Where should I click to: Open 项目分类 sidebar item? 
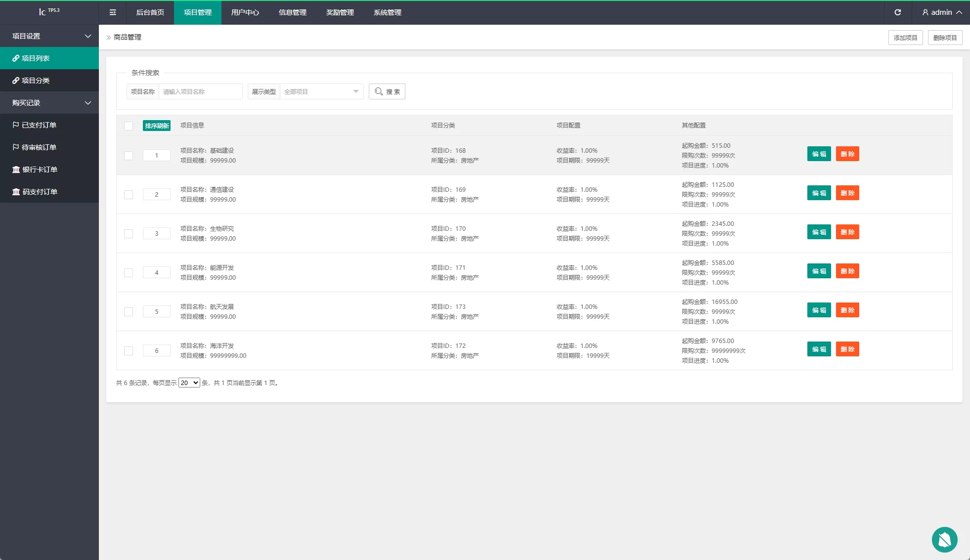click(x=36, y=81)
